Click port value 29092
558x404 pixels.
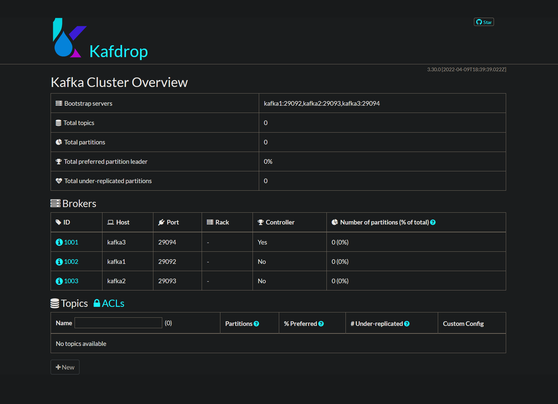click(167, 262)
